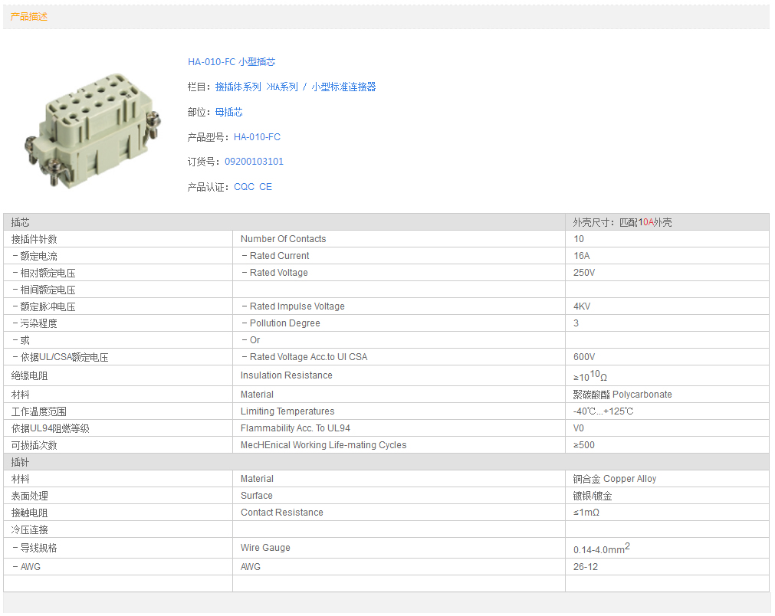Click the 插芯 section header row

pyautogui.click(x=284, y=222)
